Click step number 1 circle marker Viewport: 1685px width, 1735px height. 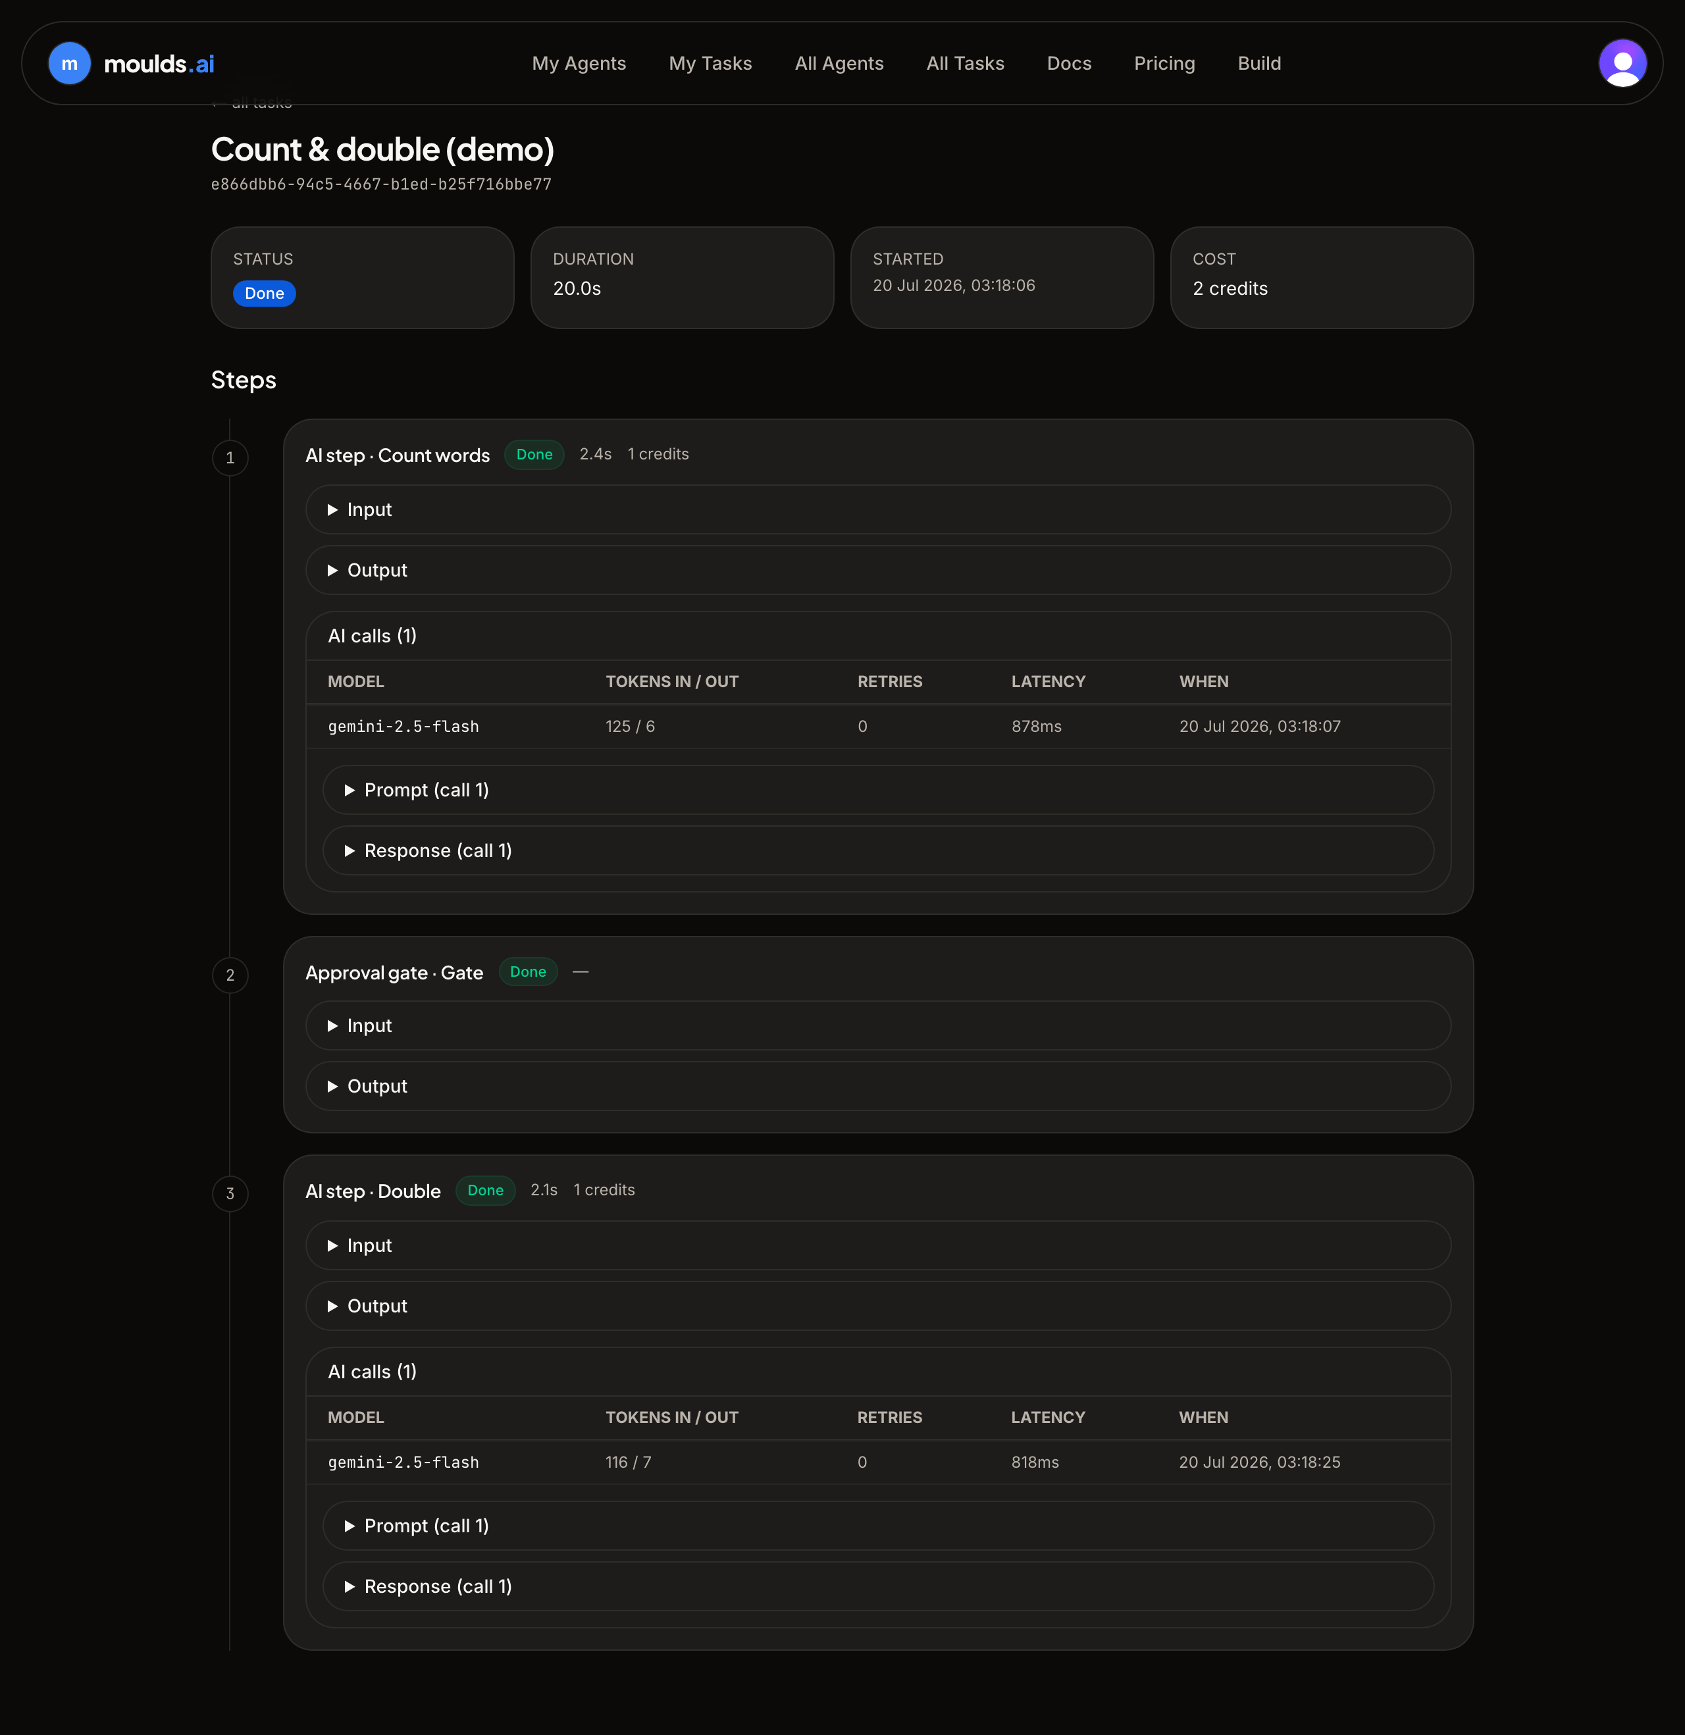pos(230,457)
